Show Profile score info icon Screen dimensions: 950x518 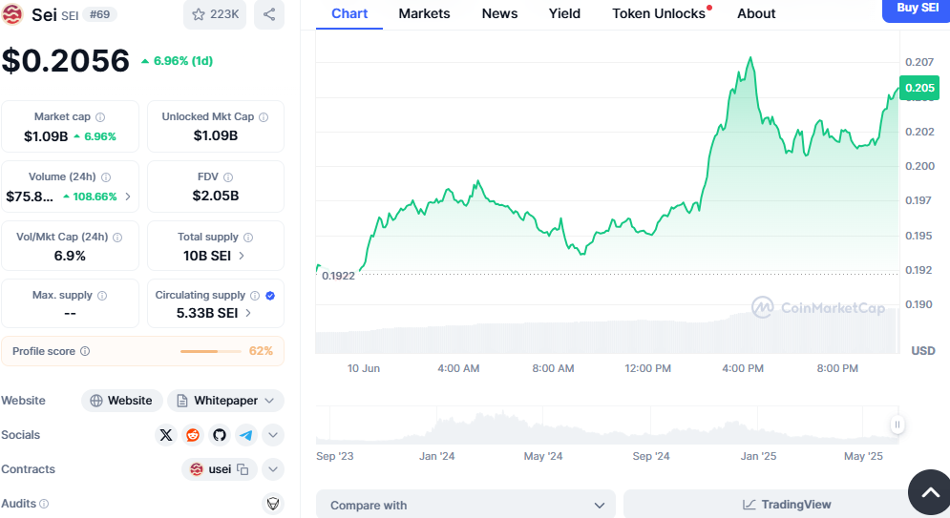85,351
